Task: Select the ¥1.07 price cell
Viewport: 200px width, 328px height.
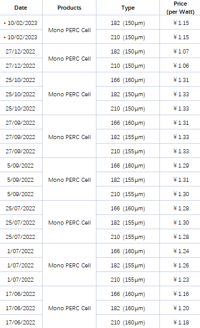Action: point(181,51)
